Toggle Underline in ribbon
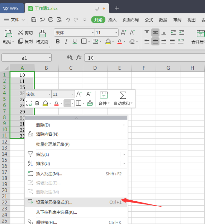The height and width of the screenshot is (224, 205). (74, 41)
